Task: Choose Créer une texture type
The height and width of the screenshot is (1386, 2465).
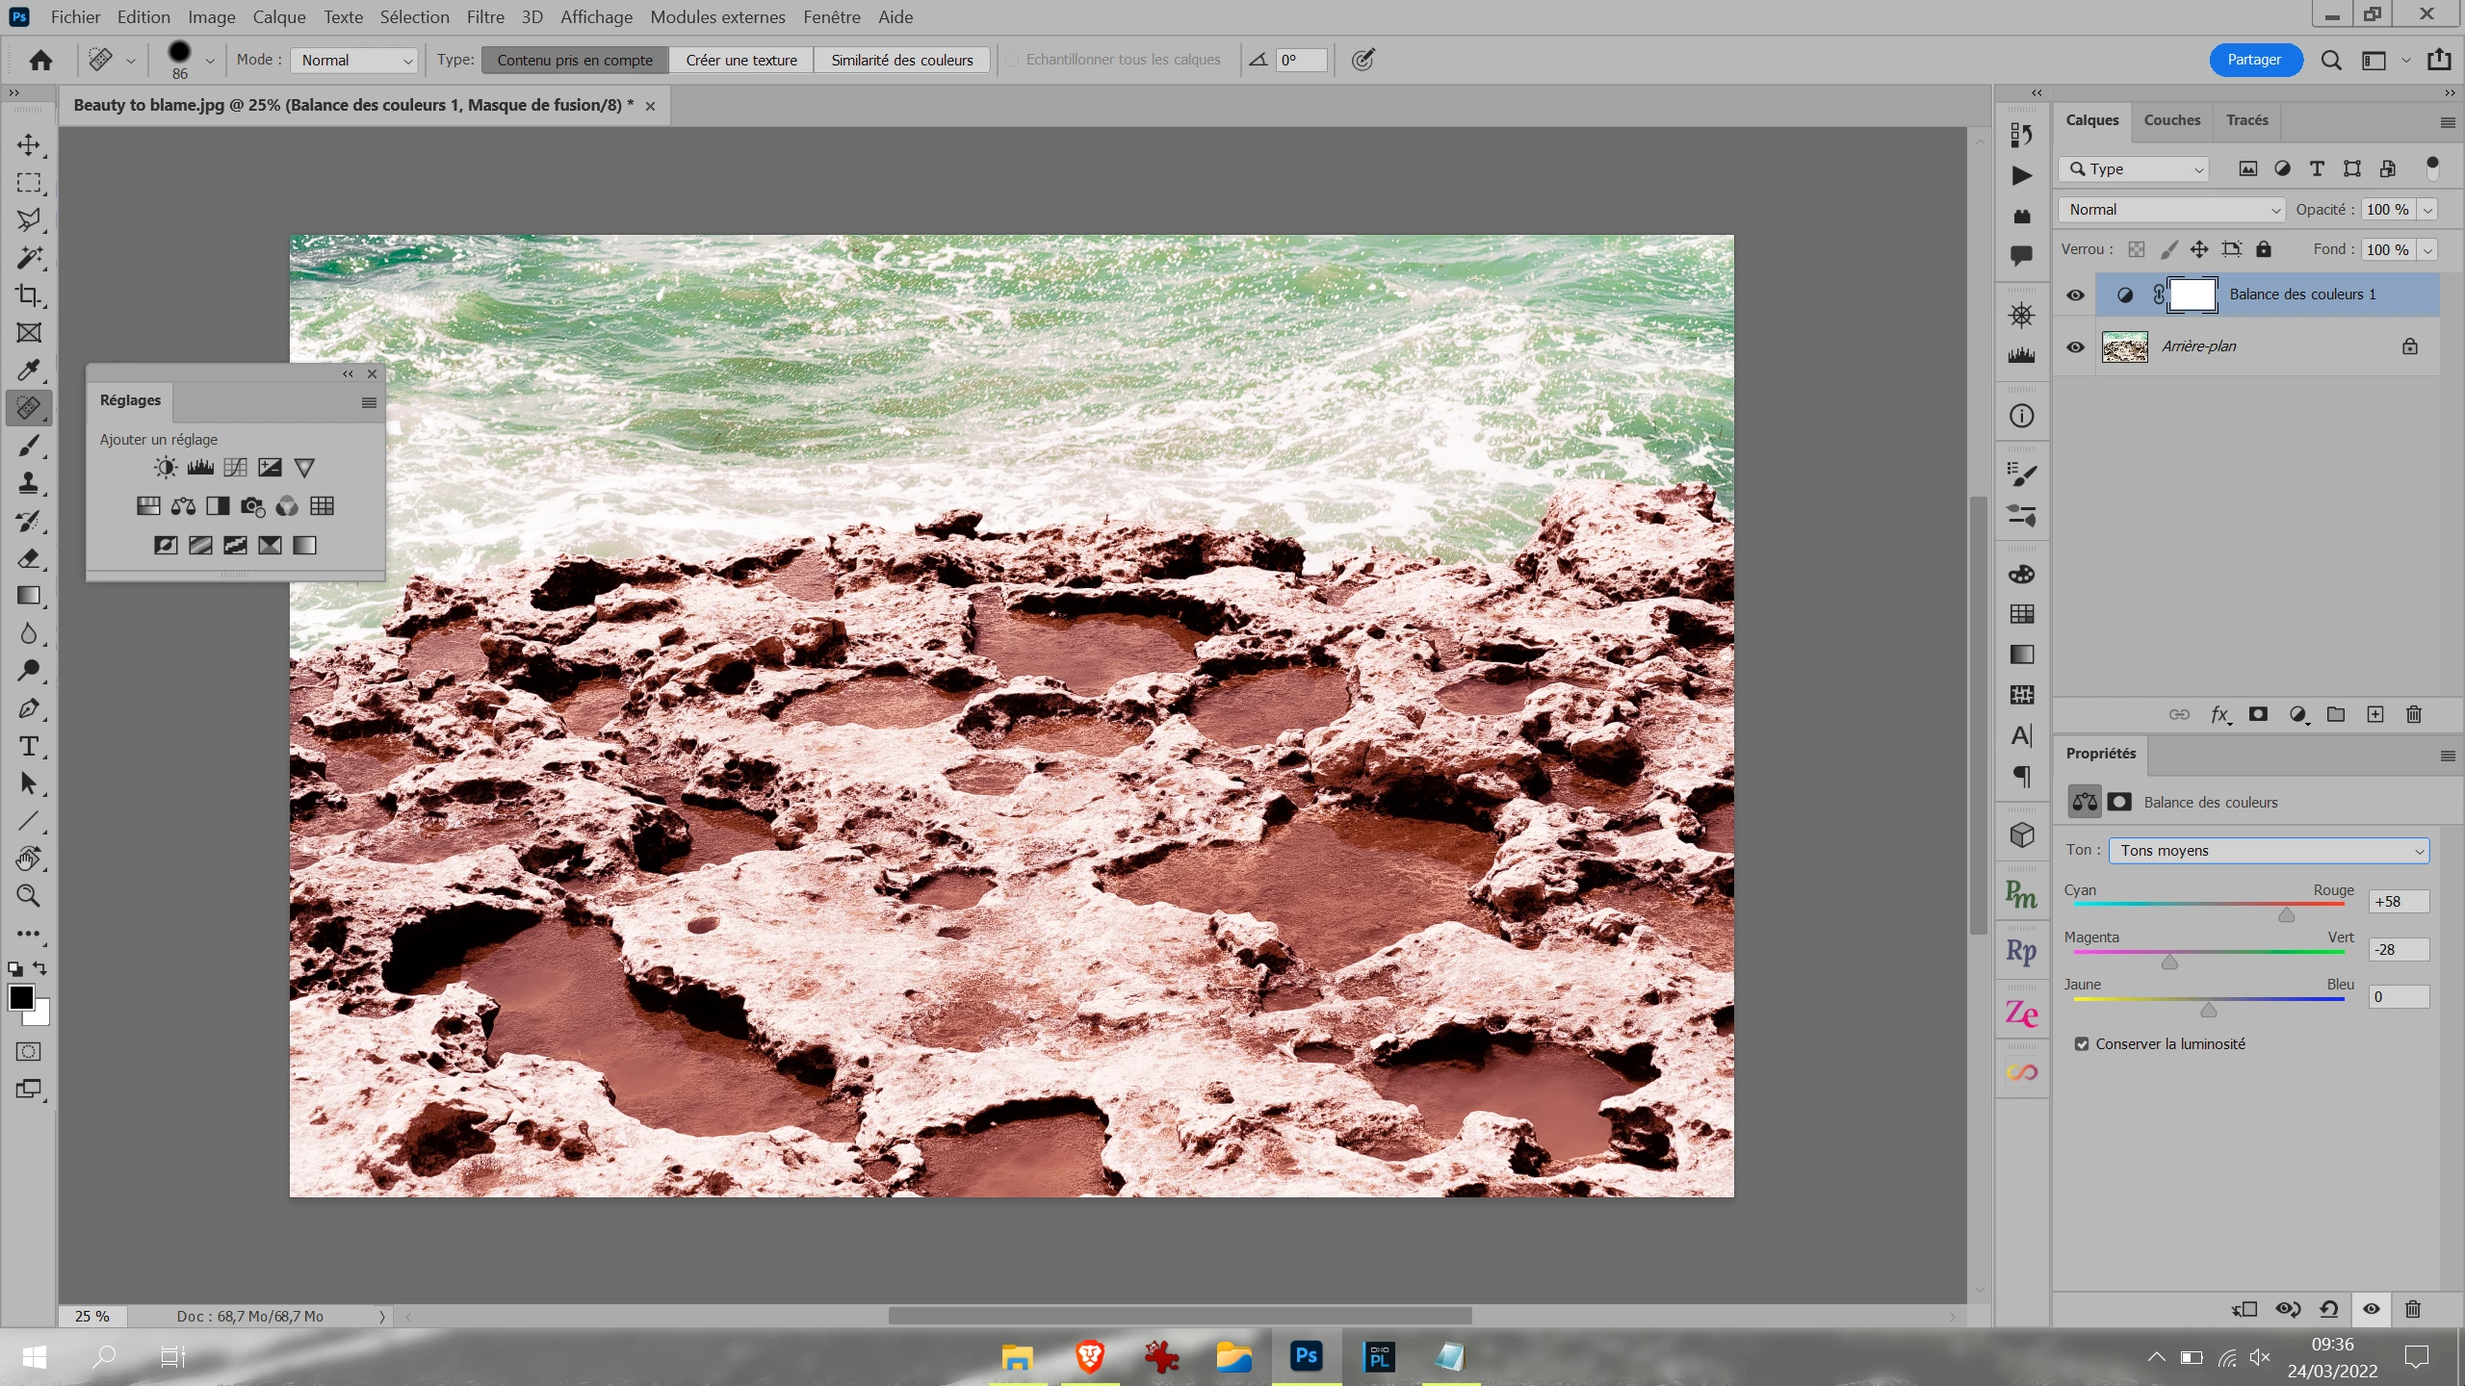Action: tap(741, 60)
